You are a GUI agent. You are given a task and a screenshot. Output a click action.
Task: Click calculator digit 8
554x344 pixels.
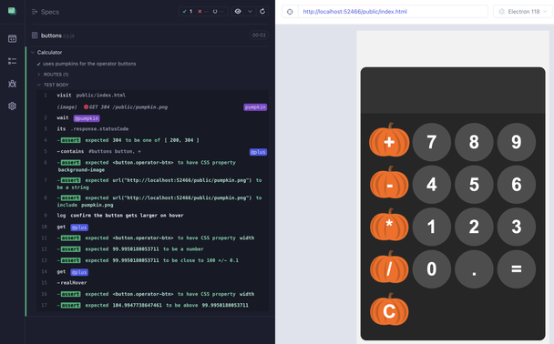474,142
